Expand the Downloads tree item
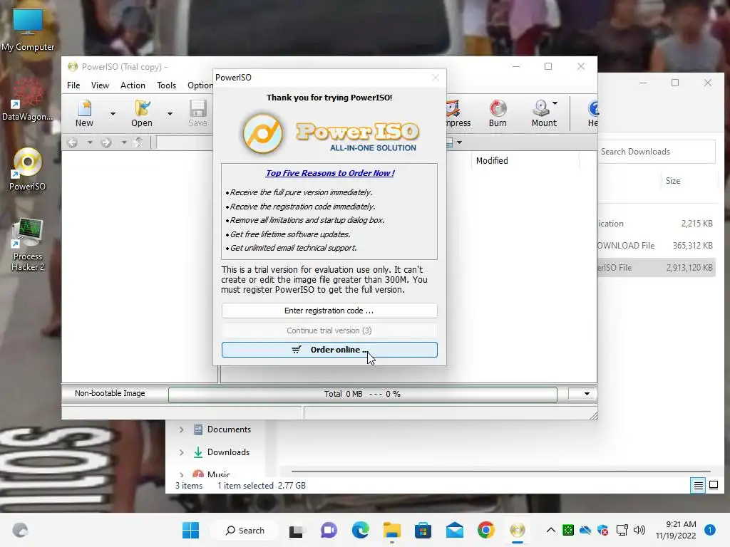The width and height of the screenshot is (730, 547). point(182,452)
